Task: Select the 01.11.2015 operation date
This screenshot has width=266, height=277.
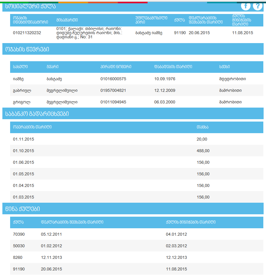Action: tap(24, 139)
